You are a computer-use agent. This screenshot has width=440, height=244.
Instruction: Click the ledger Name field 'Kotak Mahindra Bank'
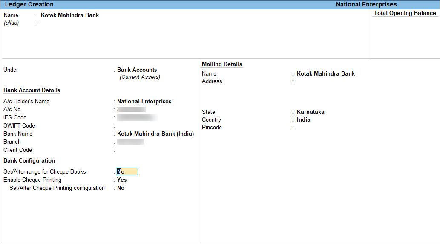70,15
